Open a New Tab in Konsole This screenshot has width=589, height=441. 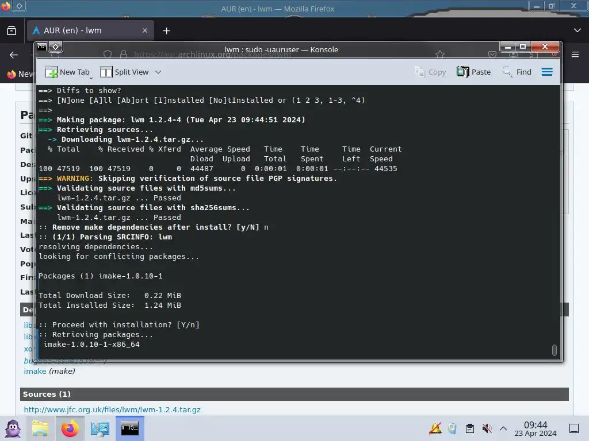tap(67, 72)
